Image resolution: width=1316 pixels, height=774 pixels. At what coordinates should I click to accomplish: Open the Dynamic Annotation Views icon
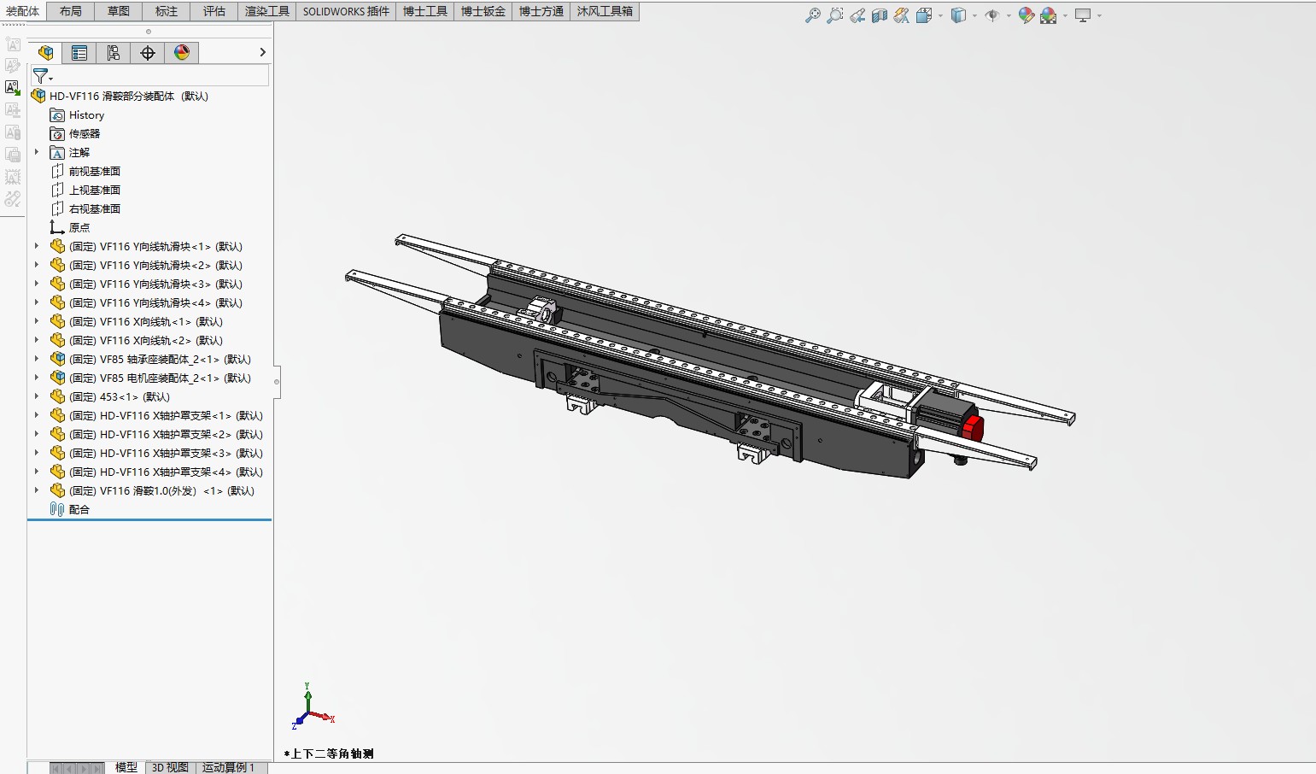pyautogui.click(x=901, y=15)
